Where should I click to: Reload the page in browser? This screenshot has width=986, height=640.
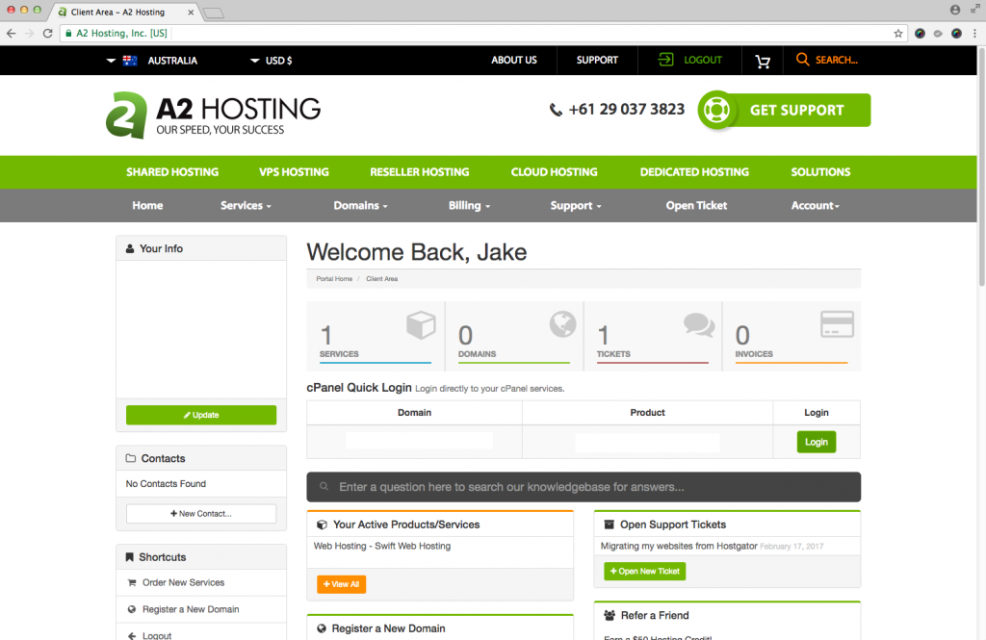point(47,33)
